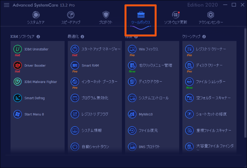
Task: Open スタートアップ マネージャー icon
Action: click(x=75, y=49)
